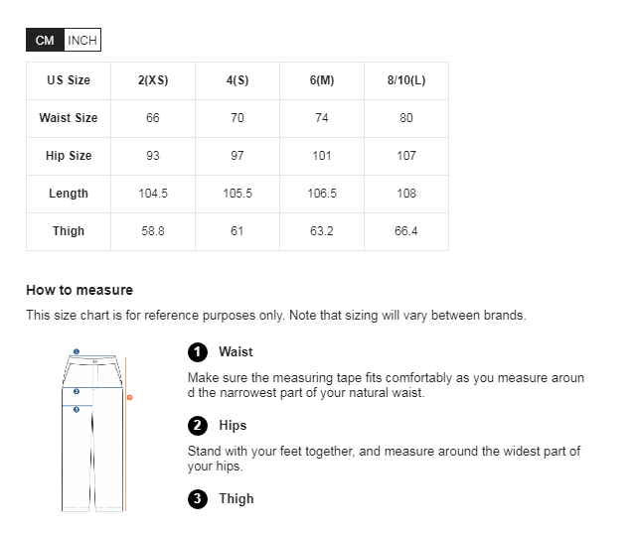Viewport: 634px width, 536px height.
Task: Click the orange length marker beside pants
Action: point(129,397)
